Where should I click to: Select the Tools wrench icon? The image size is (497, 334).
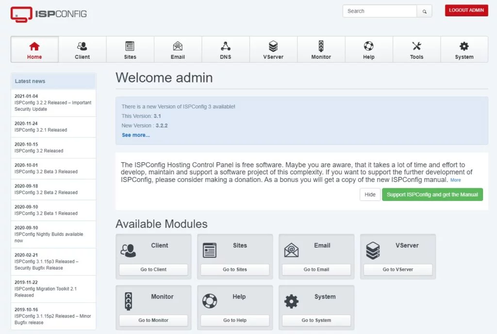(416, 46)
